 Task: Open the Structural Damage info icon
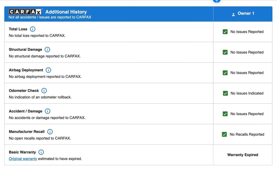click(47, 50)
